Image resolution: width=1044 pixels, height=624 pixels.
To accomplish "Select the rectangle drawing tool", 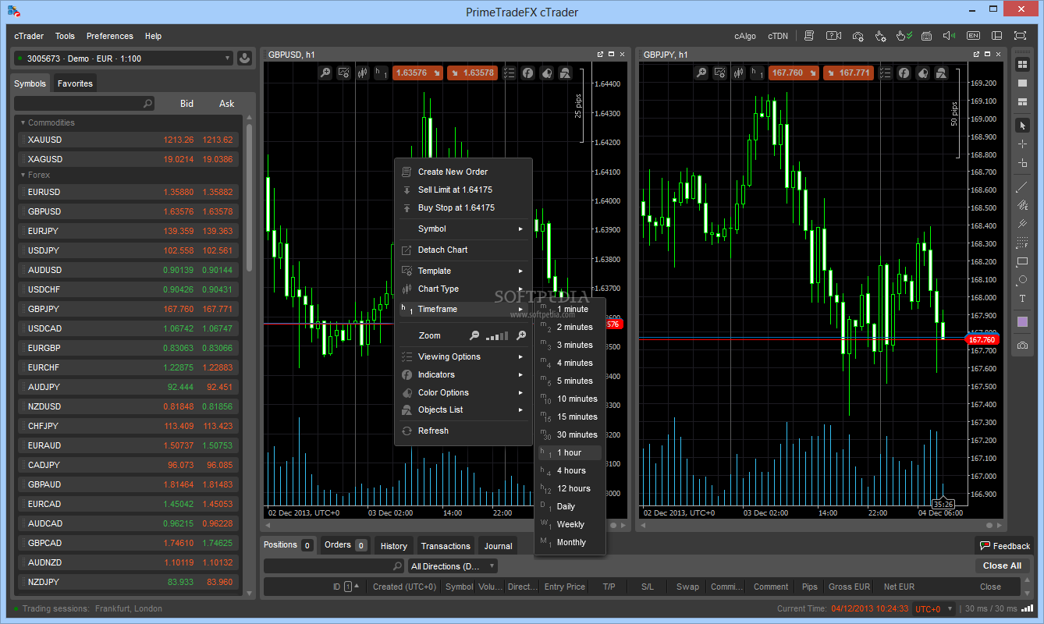I will pos(1022,262).
